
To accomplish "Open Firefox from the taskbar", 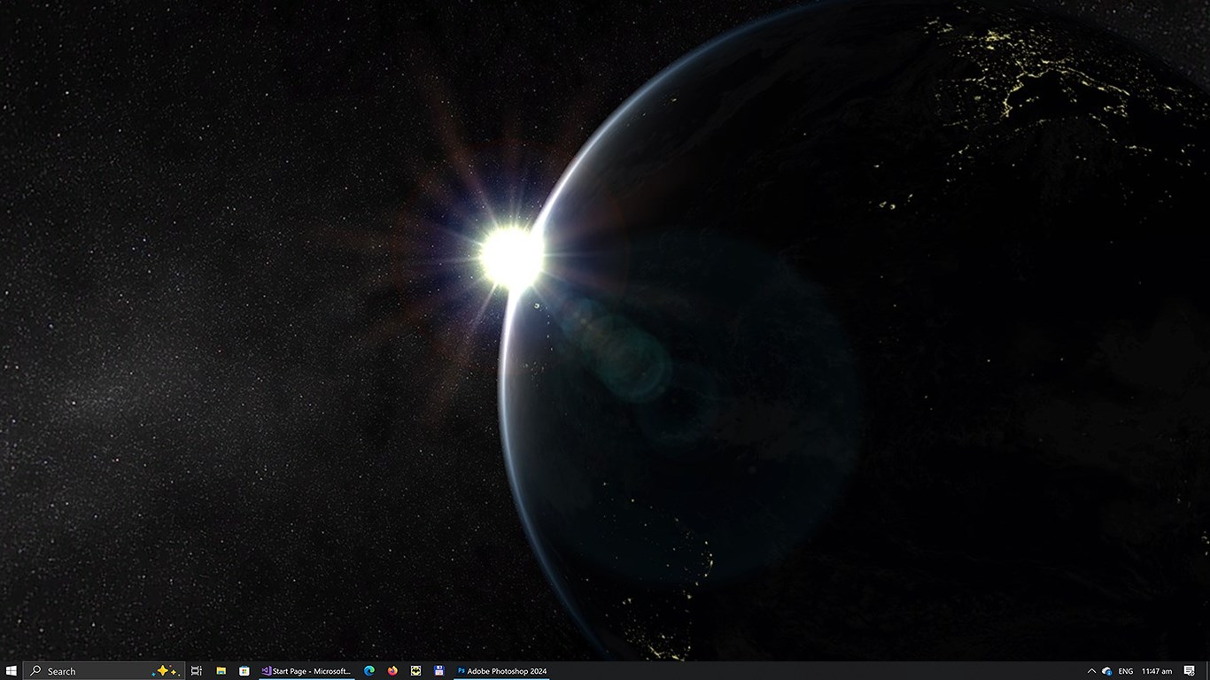I will tap(392, 671).
